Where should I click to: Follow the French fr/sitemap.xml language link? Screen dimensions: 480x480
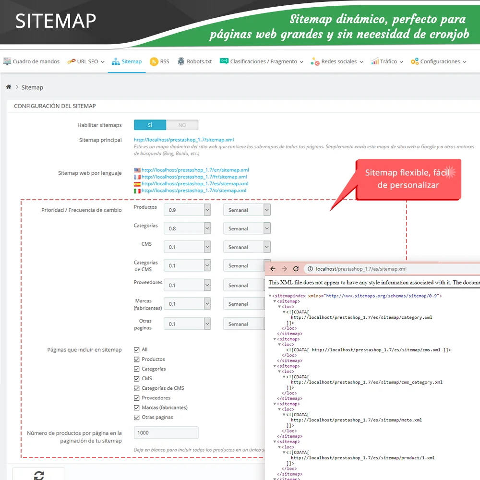(194, 177)
